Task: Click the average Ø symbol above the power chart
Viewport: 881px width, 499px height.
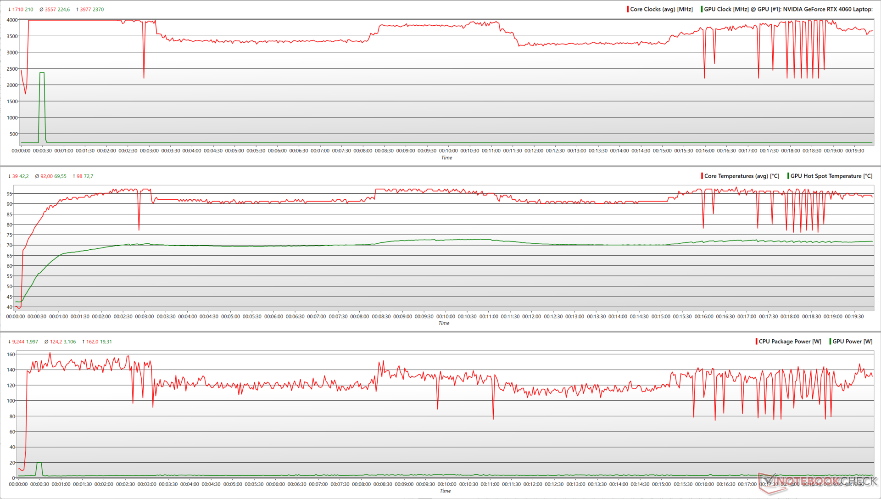Action: coord(46,342)
